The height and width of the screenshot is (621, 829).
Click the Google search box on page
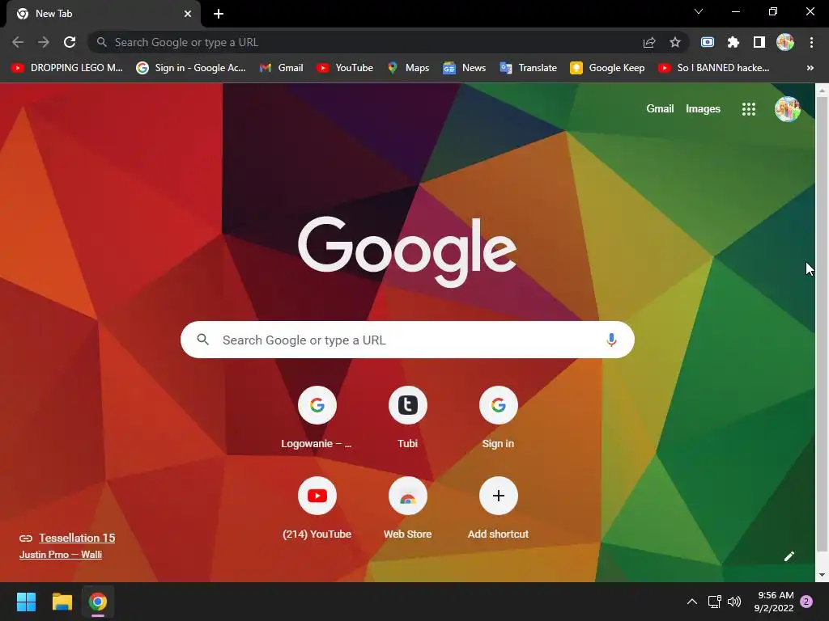click(407, 340)
